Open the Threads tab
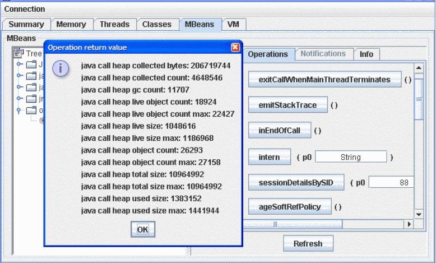436x263 pixels. click(114, 25)
